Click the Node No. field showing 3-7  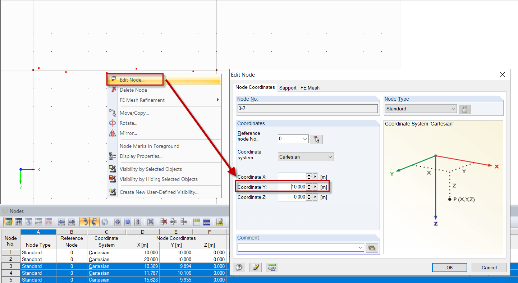307,109
